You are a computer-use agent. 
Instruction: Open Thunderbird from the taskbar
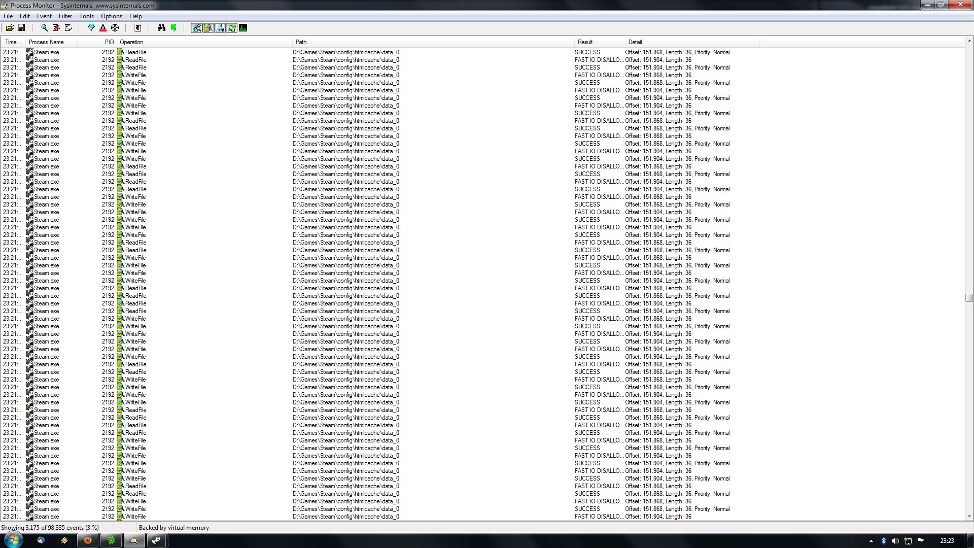[x=41, y=540]
